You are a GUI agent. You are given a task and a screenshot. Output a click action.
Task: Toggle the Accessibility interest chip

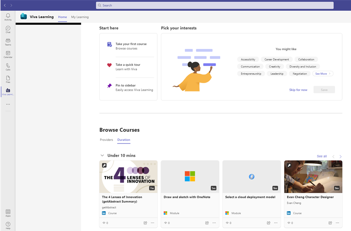point(248,59)
